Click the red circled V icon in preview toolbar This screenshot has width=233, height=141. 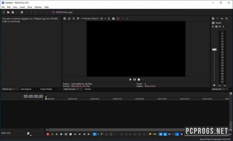click(x=118, y=19)
